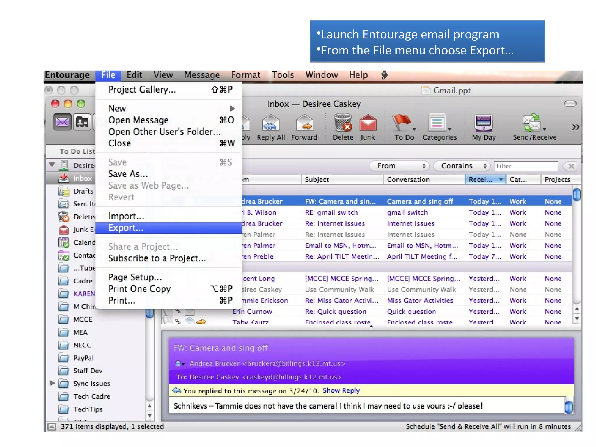This screenshot has width=596, height=447.
Task: Click the Projects column header
Action: coord(561,180)
